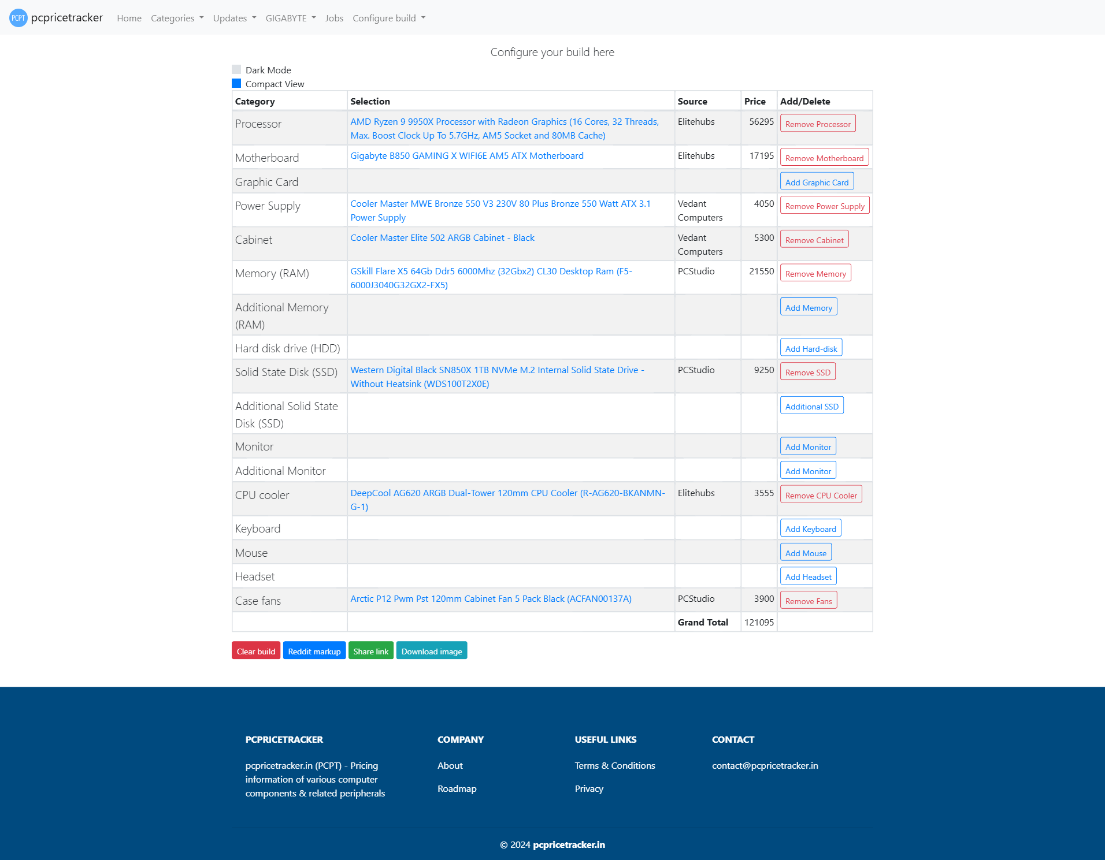
Task: Remove the Power Supply
Action: pyautogui.click(x=825, y=206)
